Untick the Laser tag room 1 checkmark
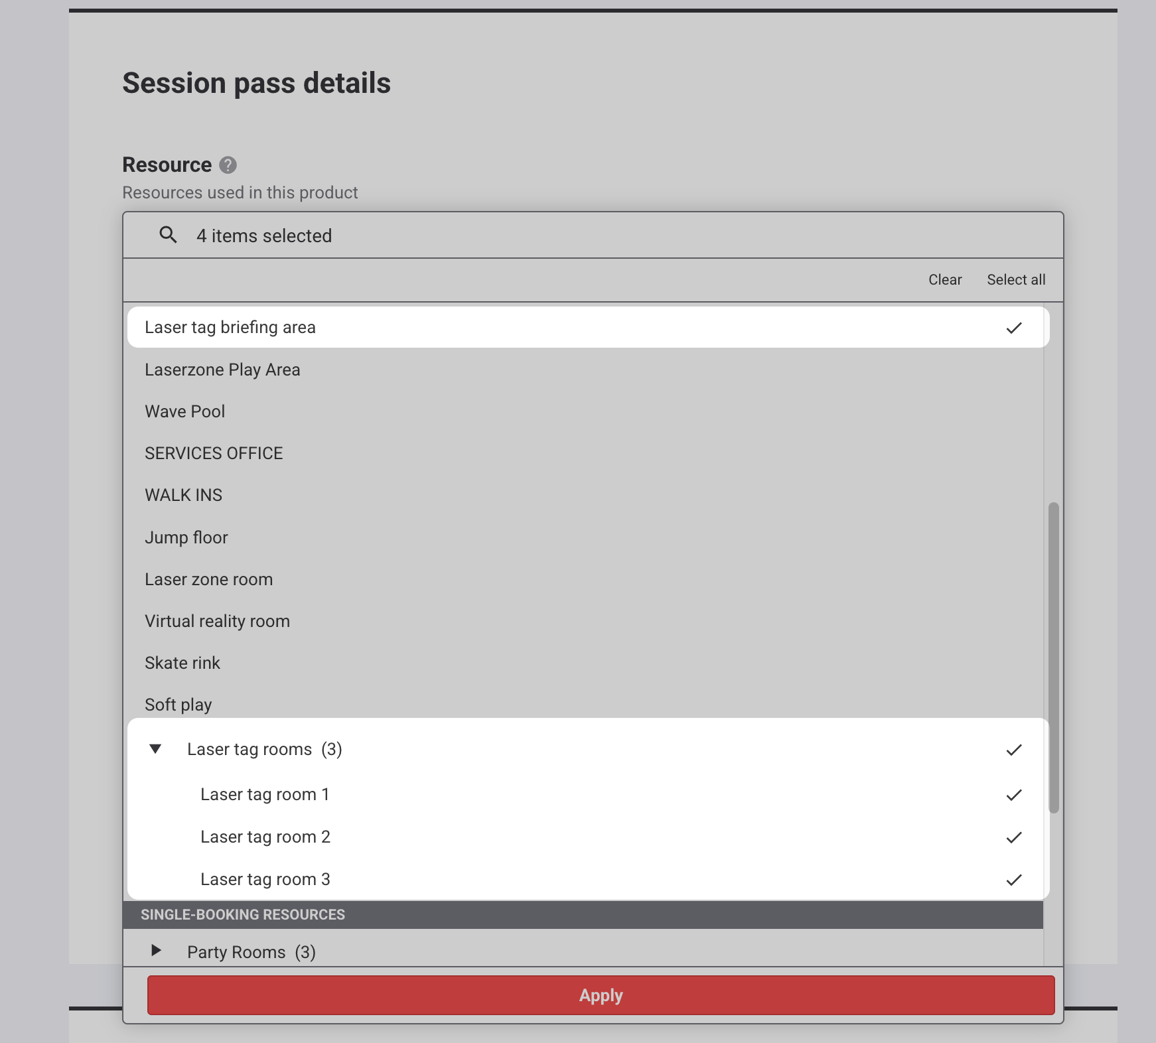The image size is (1156, 1043). [1013, 795]
